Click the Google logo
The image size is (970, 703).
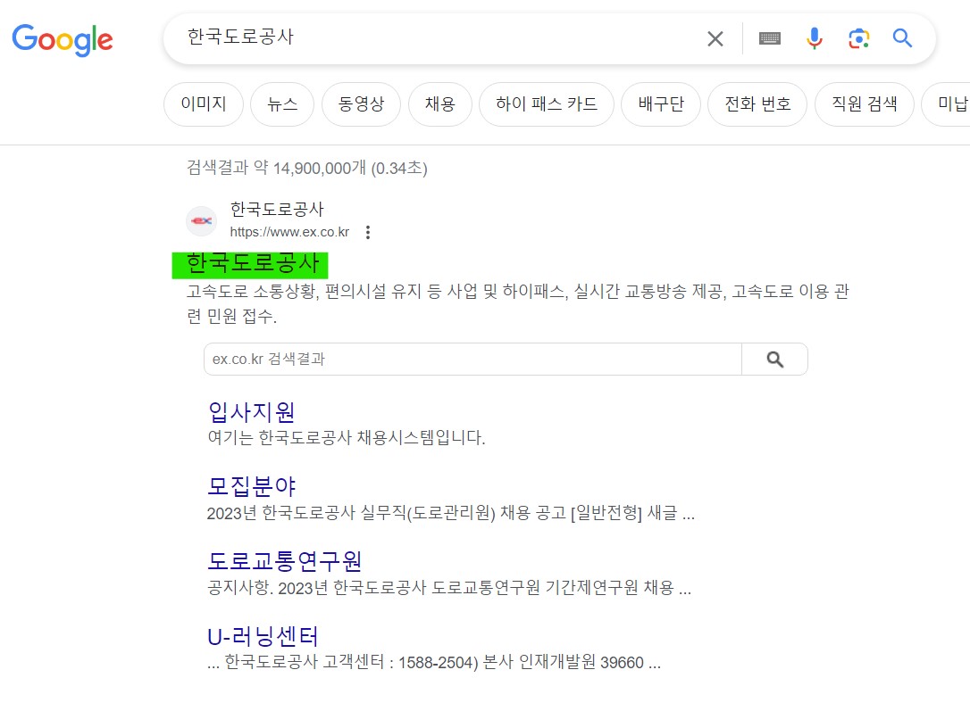[63, 40]
